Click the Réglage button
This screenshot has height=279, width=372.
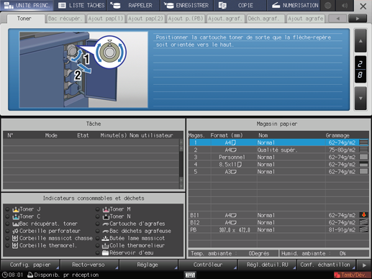(148, 265)
